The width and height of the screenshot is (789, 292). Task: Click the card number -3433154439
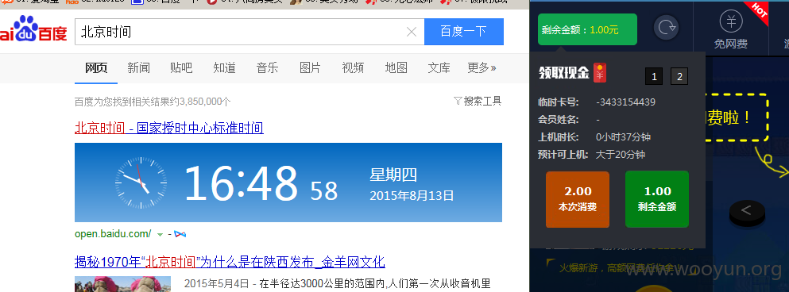coord(625,102)
